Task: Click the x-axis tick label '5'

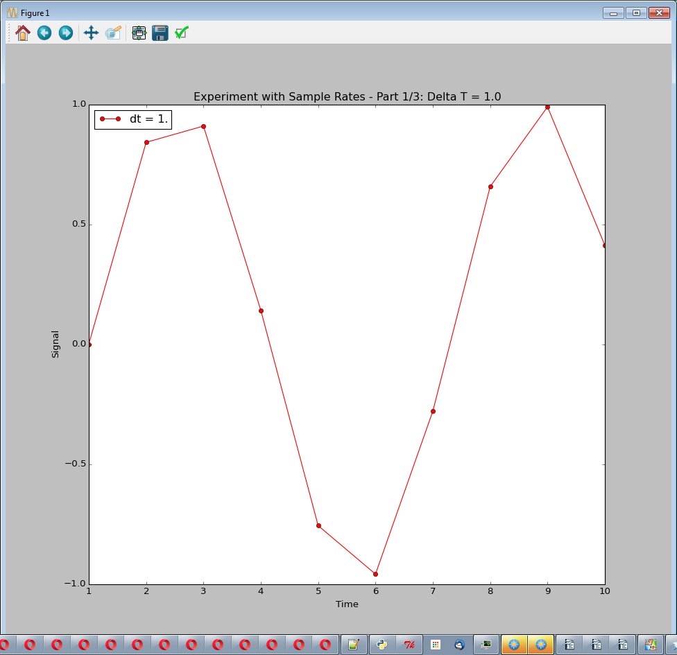Action: click(x=318, y=591)
